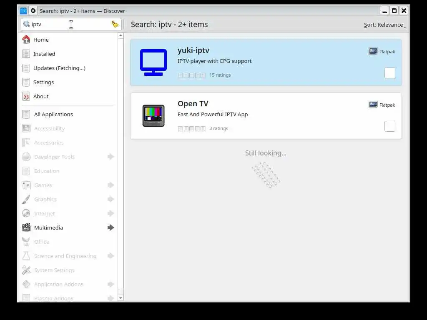Click the All Applications icon
Image resolution: width=427 pixels, height=320 pixels.
[x=26, y=114]
